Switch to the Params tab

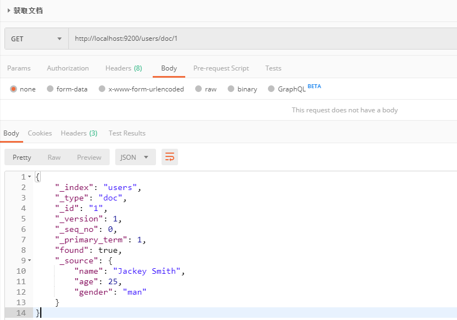[19, 68]
